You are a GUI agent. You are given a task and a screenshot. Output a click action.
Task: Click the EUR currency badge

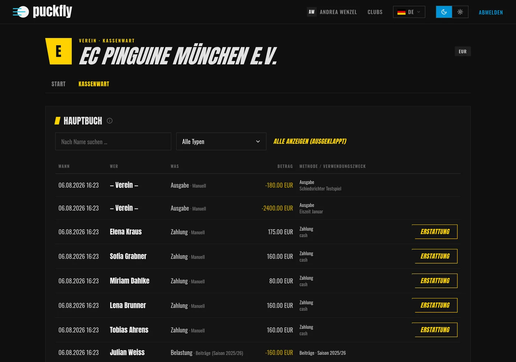(463, 52)
